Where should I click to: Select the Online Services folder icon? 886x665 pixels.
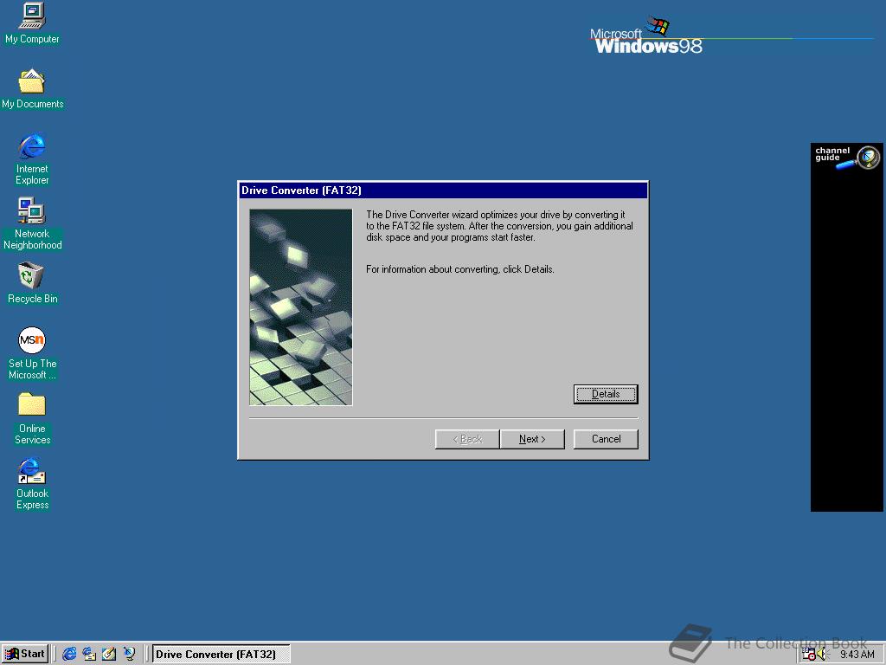click(x=32, y=418)
